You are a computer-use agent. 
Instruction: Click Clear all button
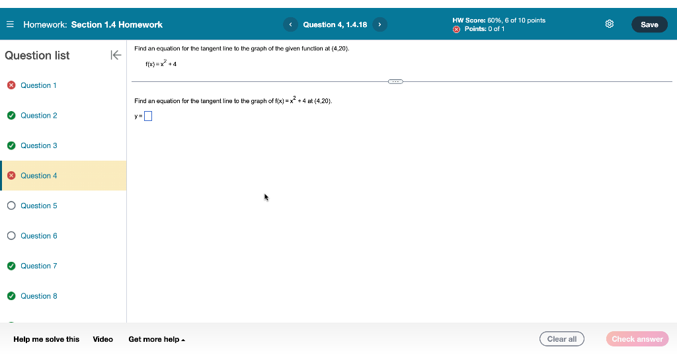(562, 339)
